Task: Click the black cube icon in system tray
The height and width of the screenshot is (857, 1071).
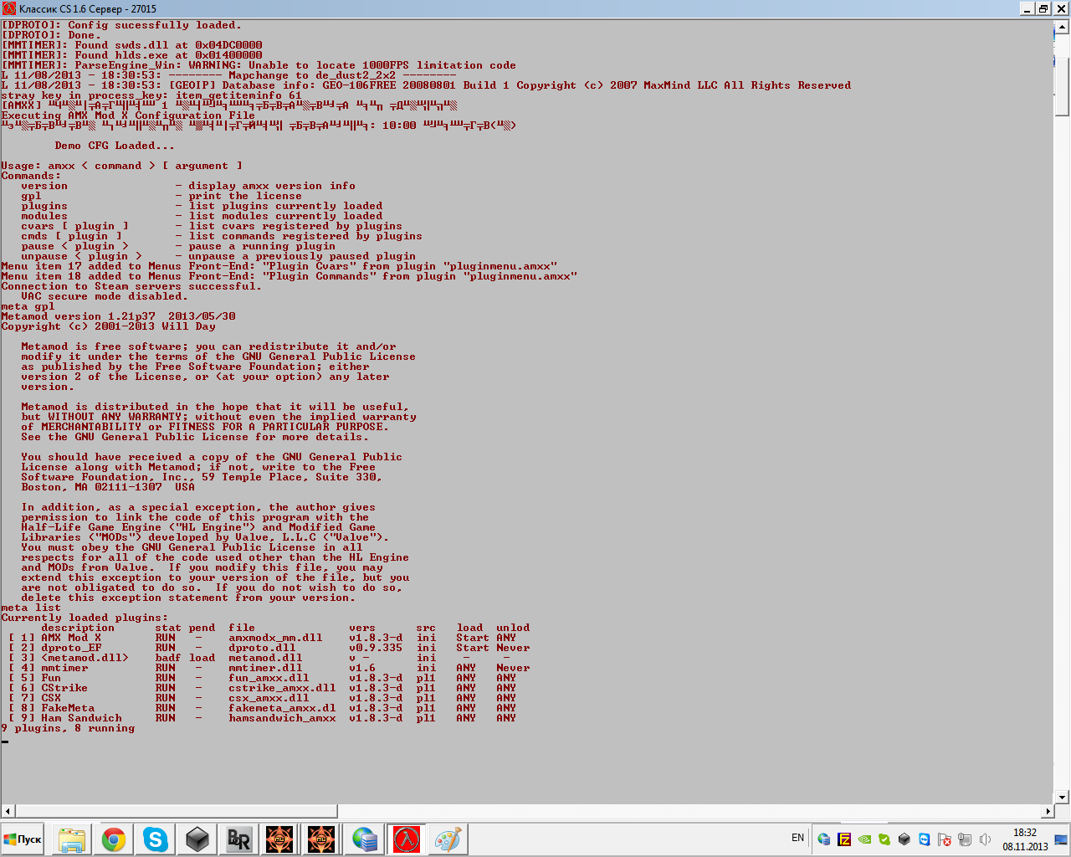Action: (904, 839)
